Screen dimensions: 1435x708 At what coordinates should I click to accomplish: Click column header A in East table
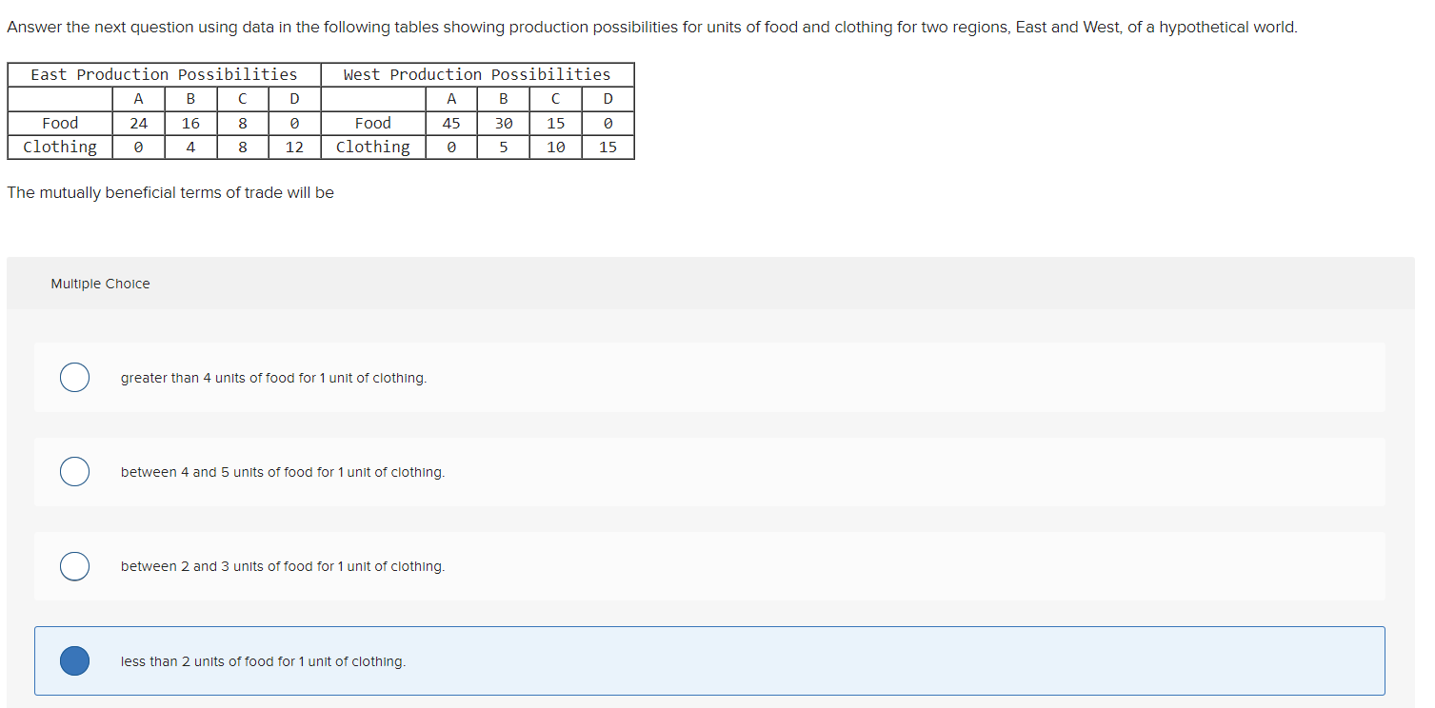point(138,98)
